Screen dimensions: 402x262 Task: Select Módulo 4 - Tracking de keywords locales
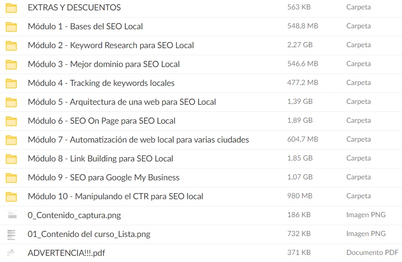tap(101, 83)
